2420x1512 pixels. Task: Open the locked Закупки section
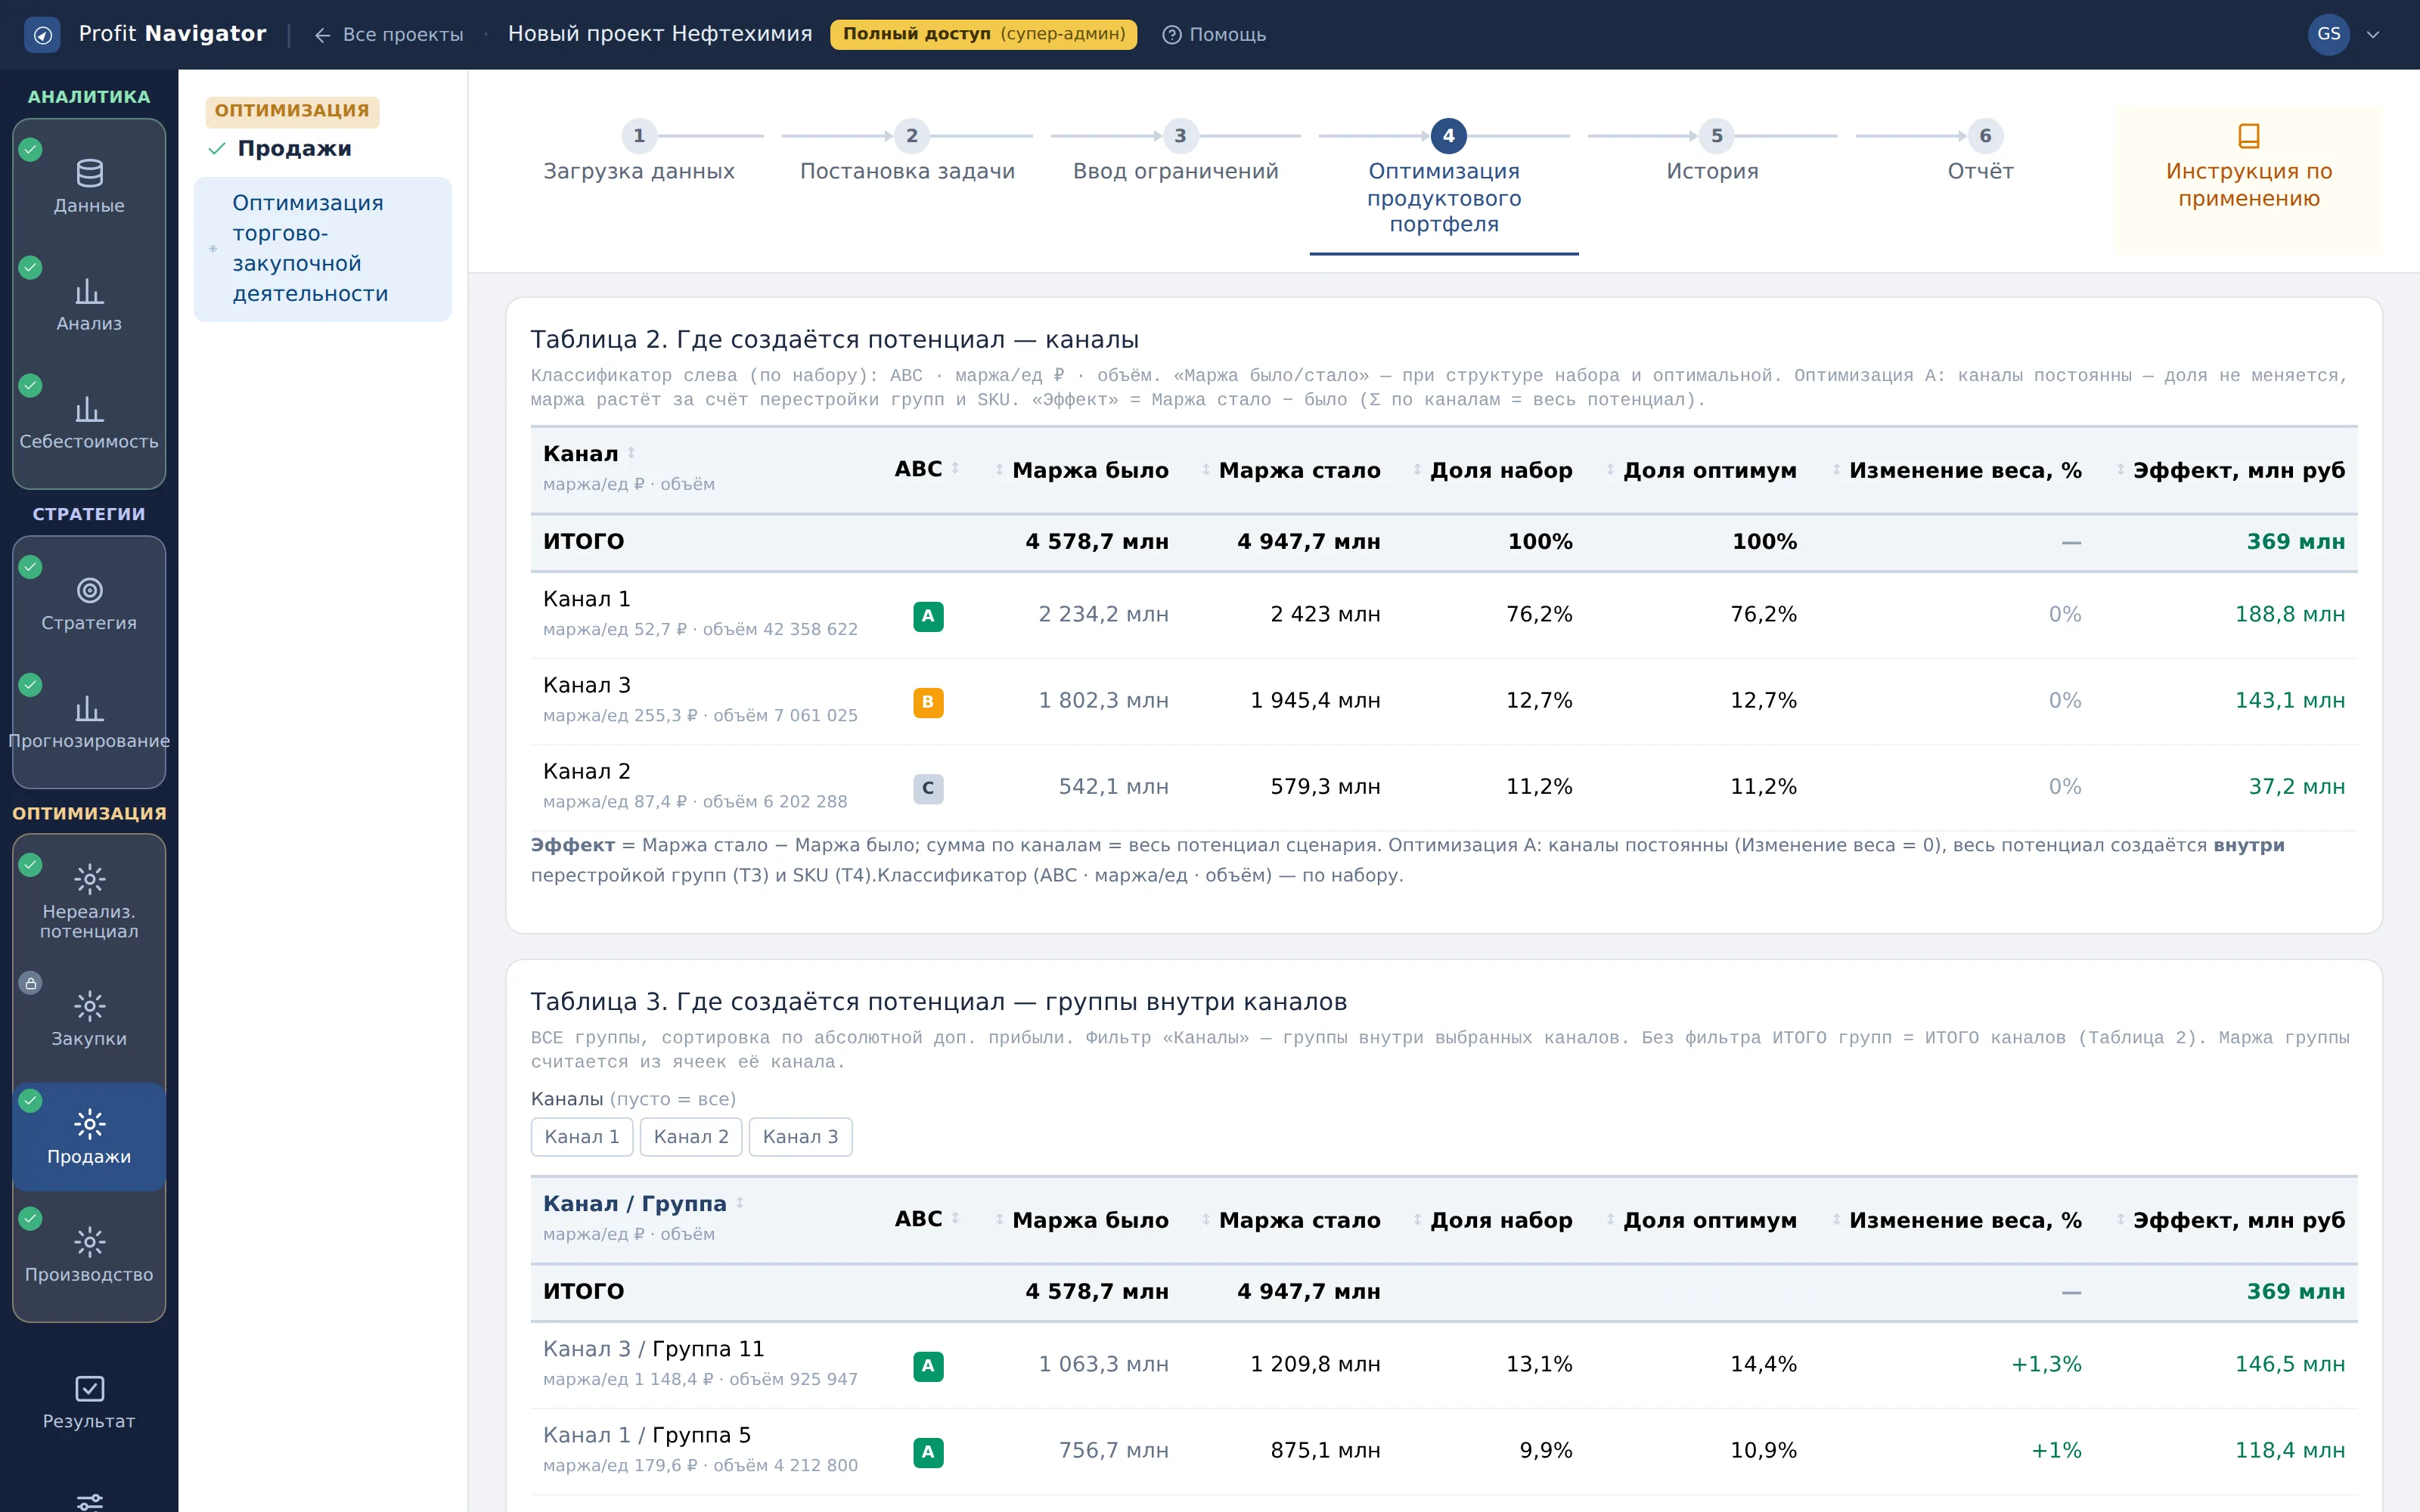coord(89,1020)
